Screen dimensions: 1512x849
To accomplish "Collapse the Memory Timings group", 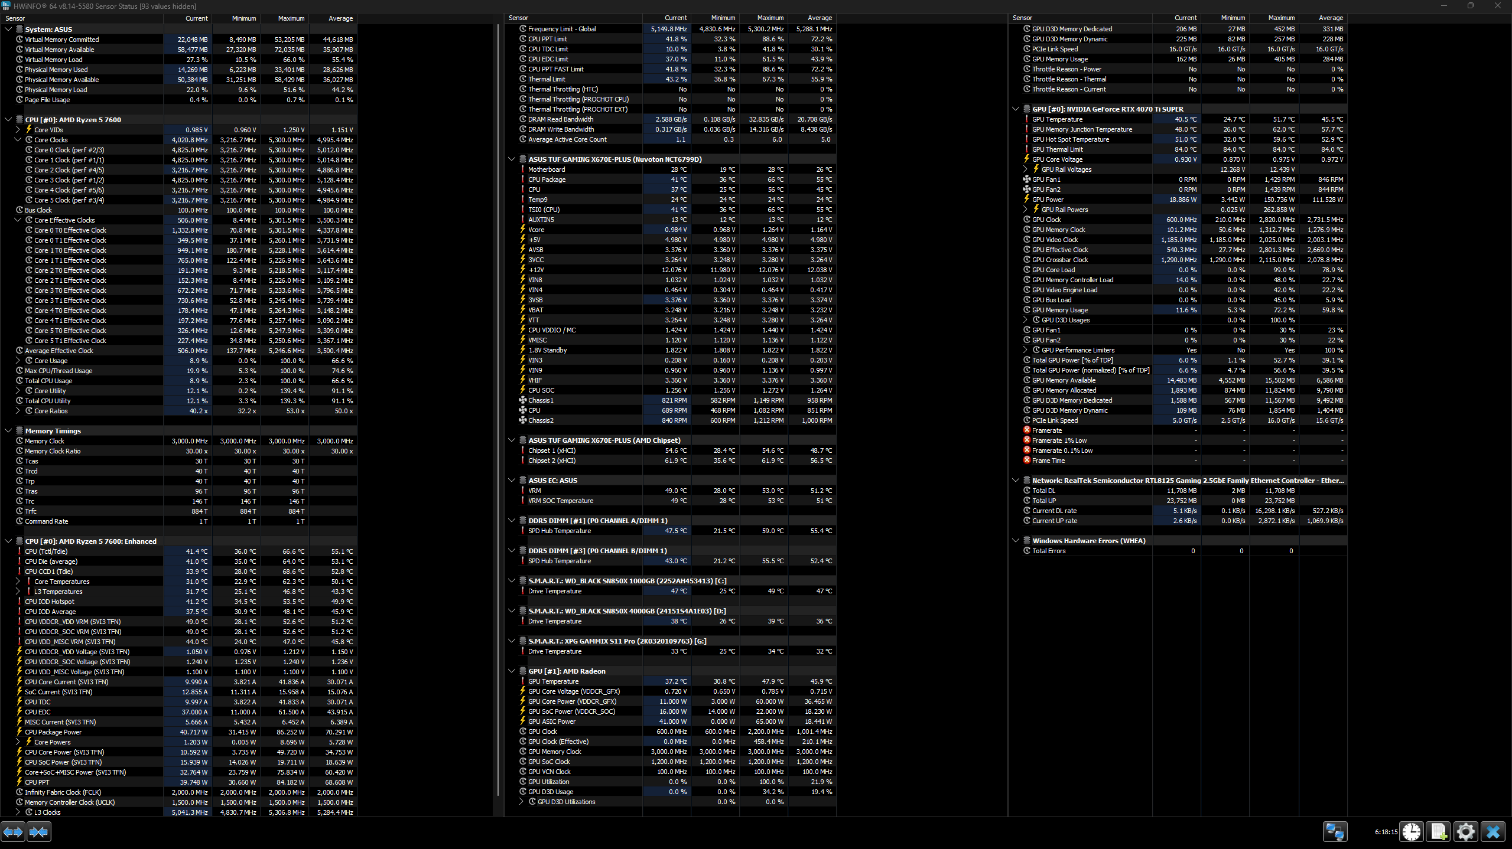I will point(8,431).
